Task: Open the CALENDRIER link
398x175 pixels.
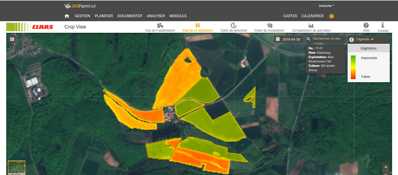Action: pos(313,16)
